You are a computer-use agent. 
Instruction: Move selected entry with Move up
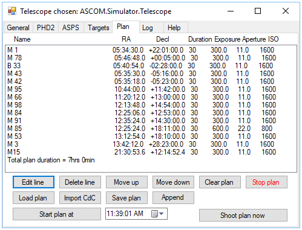pos(126,182)
